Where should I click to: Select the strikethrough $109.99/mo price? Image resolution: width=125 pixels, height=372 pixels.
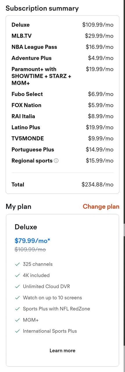30,250
